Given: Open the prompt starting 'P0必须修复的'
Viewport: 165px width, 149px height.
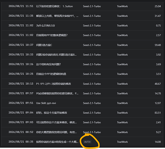Looking at the screenshot, I should (x=57, y=93).
